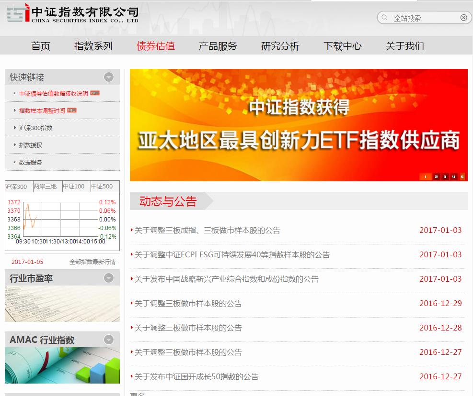Screen dimensions: 473x396
Task: Focus the 全站搜索 search field
Action: (424, 18)
